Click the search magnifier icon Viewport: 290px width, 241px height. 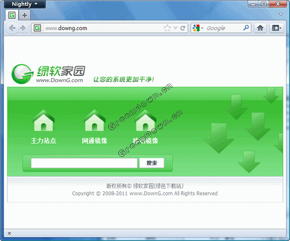coord(246,28)
